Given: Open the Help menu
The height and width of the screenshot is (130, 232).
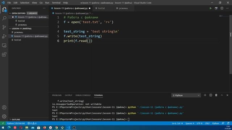Looking at the screenshot, I should click(x=65, y=3).
